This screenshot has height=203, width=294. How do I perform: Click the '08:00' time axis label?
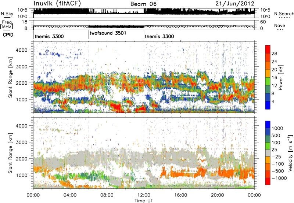pyautogui.click(x=107, y=195)
